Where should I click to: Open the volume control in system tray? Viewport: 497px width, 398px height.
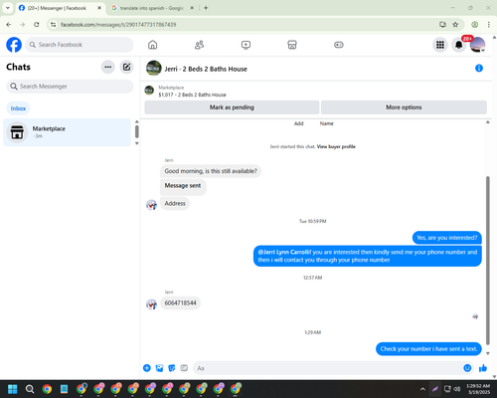tap(457, 389)
